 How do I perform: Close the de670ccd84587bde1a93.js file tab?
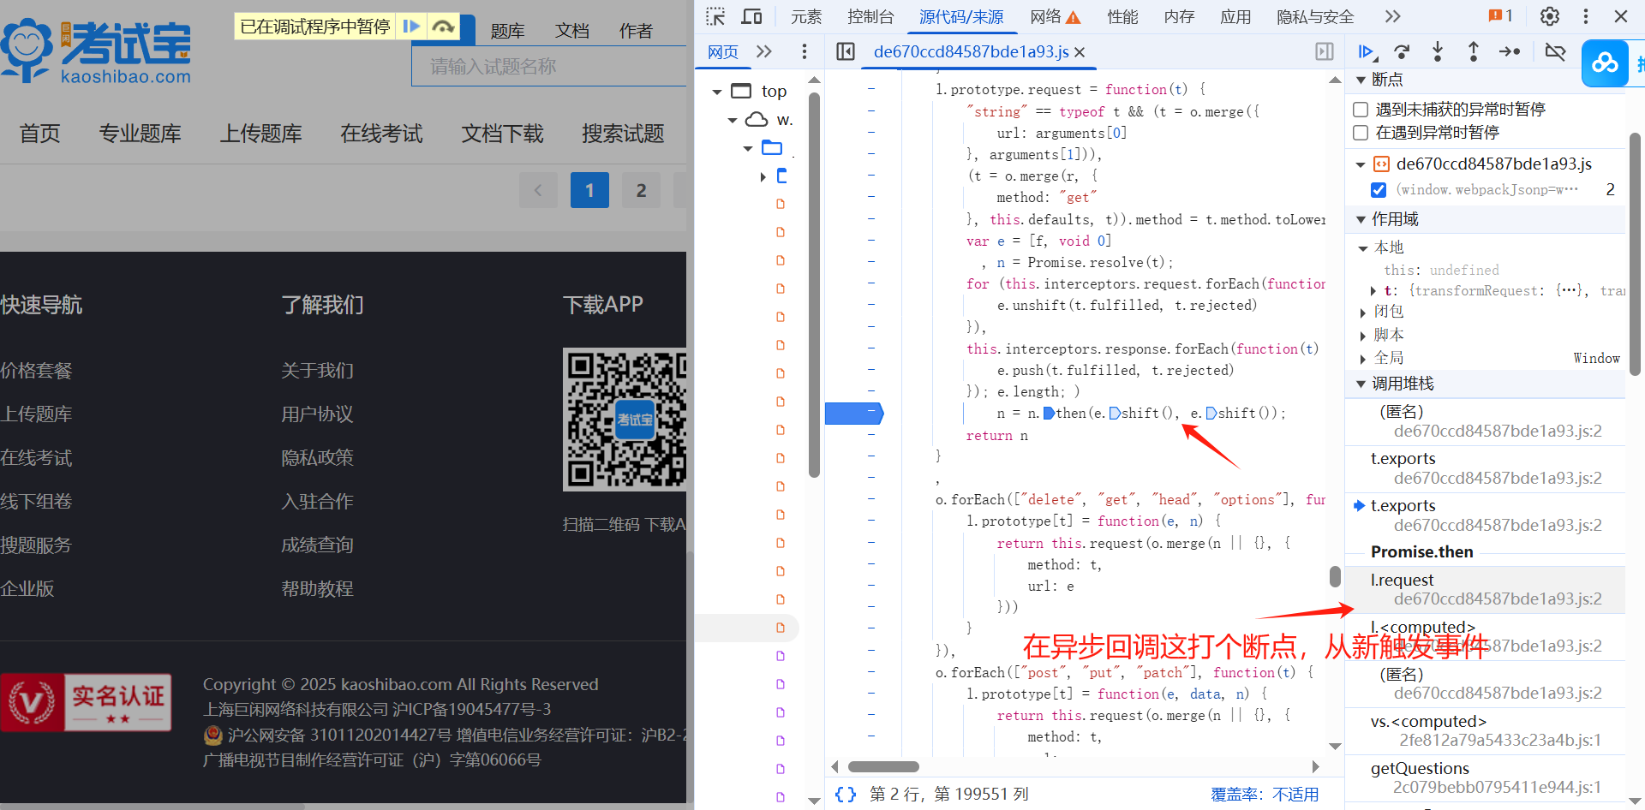coord(1080,52)
